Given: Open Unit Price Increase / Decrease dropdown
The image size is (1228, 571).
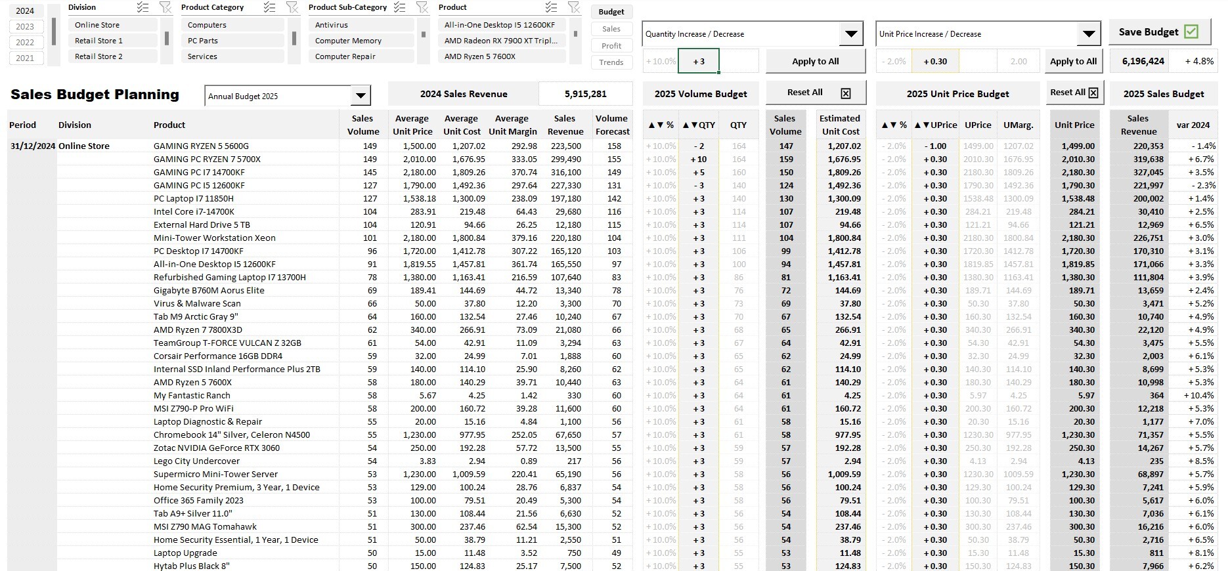Looking at the screenshot, I should [x=1089, y=33].
